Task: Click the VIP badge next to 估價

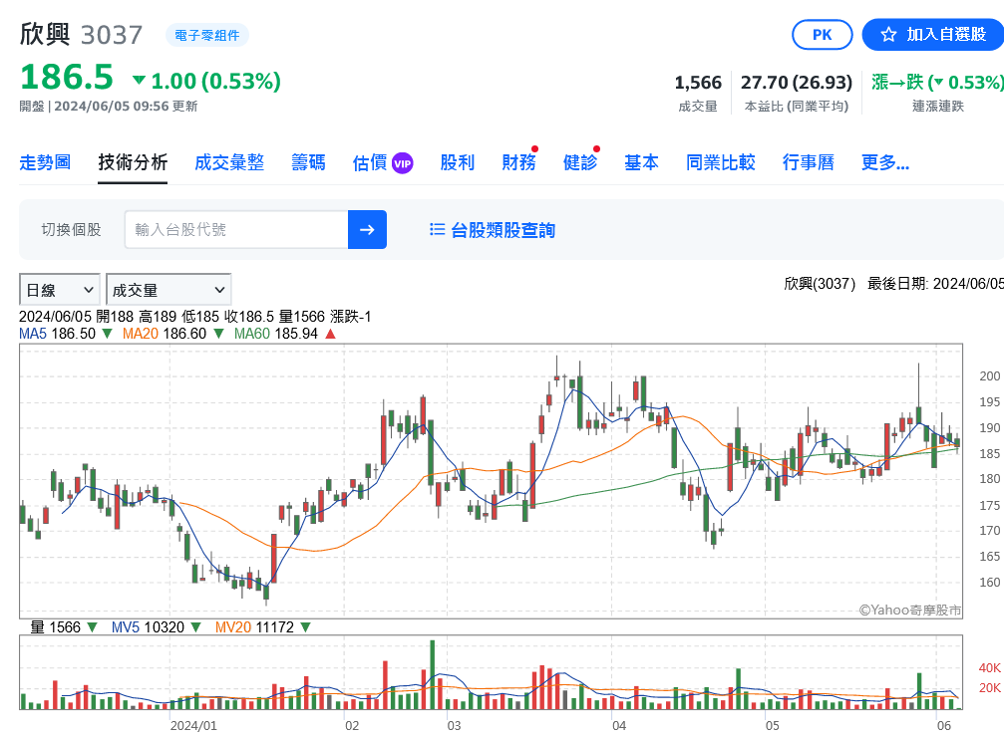Action: [x=402, y=163]
